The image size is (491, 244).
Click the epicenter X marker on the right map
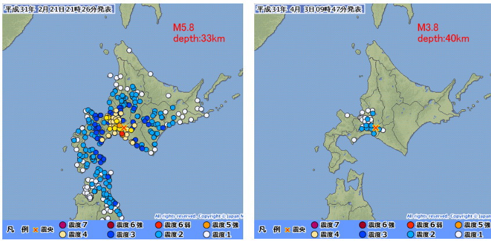tap(376, 128)
